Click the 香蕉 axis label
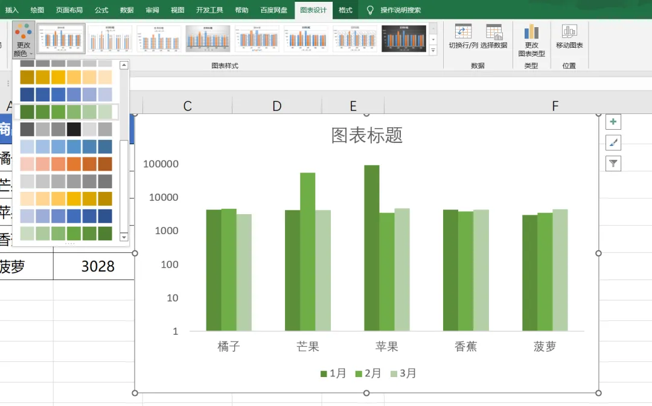The width and height of the screenshot is (652, 406). [465, 346]
